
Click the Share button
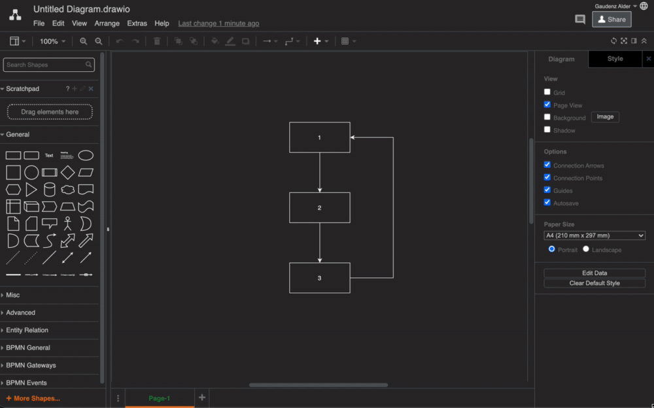pyautogui.click(x=611, y=19)
